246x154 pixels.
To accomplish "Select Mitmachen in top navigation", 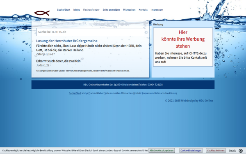I will (129, 10).
